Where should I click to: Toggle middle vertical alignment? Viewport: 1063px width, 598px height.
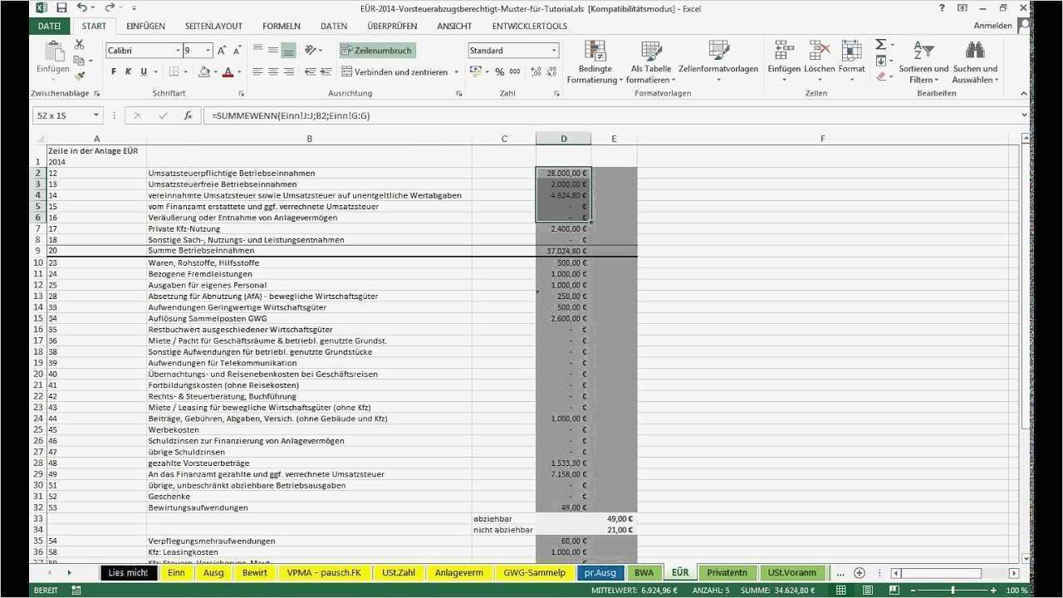pyautogui.click(x=273, y=51)
